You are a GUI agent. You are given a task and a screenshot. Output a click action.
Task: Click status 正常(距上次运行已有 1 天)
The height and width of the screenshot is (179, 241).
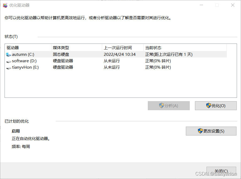169,54
